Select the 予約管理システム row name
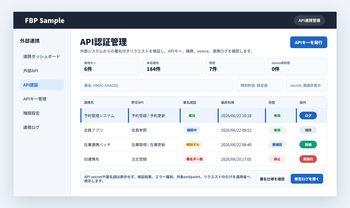 point(99,115)
